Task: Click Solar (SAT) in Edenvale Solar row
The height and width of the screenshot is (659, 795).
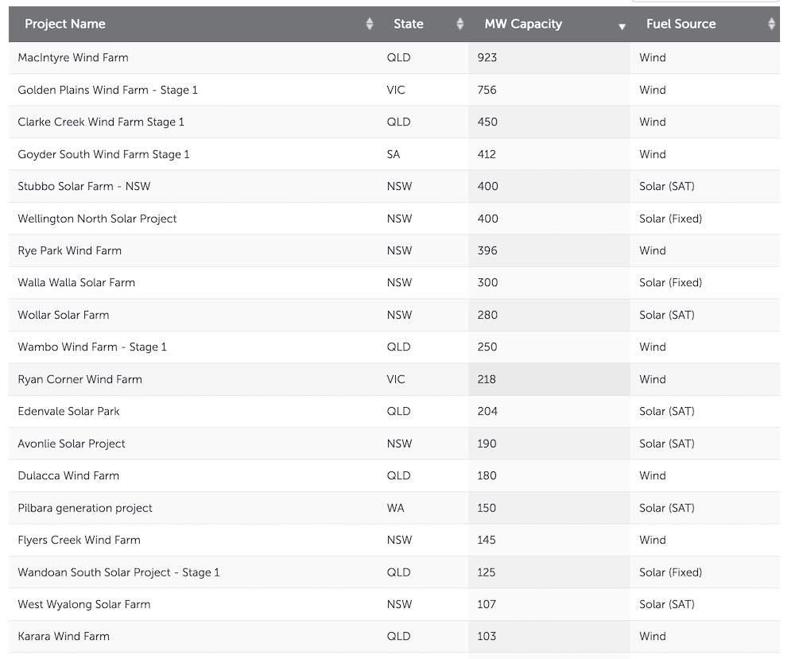Action: tap(667, 412)
